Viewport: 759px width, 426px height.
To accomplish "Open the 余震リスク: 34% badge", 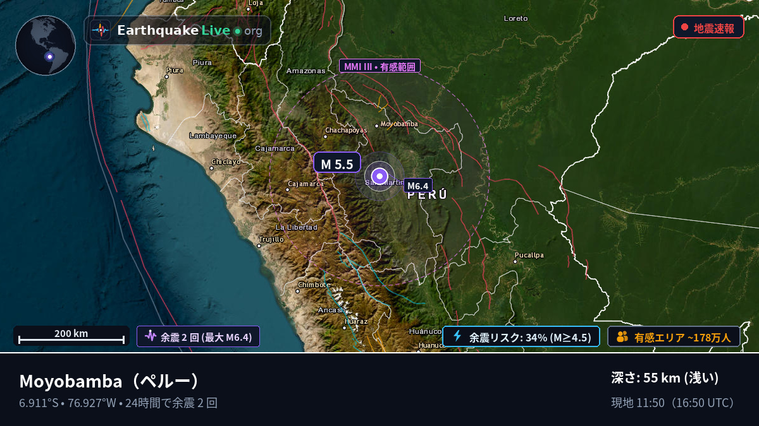I will click(x=521, y=337).
